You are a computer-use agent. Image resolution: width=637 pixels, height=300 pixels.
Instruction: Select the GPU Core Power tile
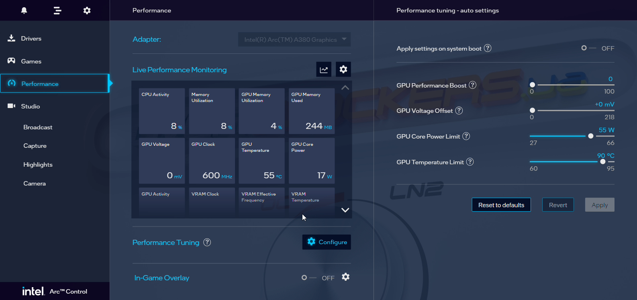(312, 161)
